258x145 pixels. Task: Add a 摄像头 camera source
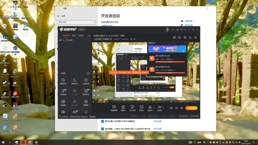(x=123, y=108)
